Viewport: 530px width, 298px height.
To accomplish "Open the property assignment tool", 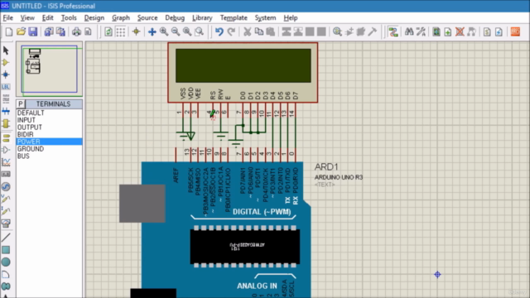I will (421, 31).
